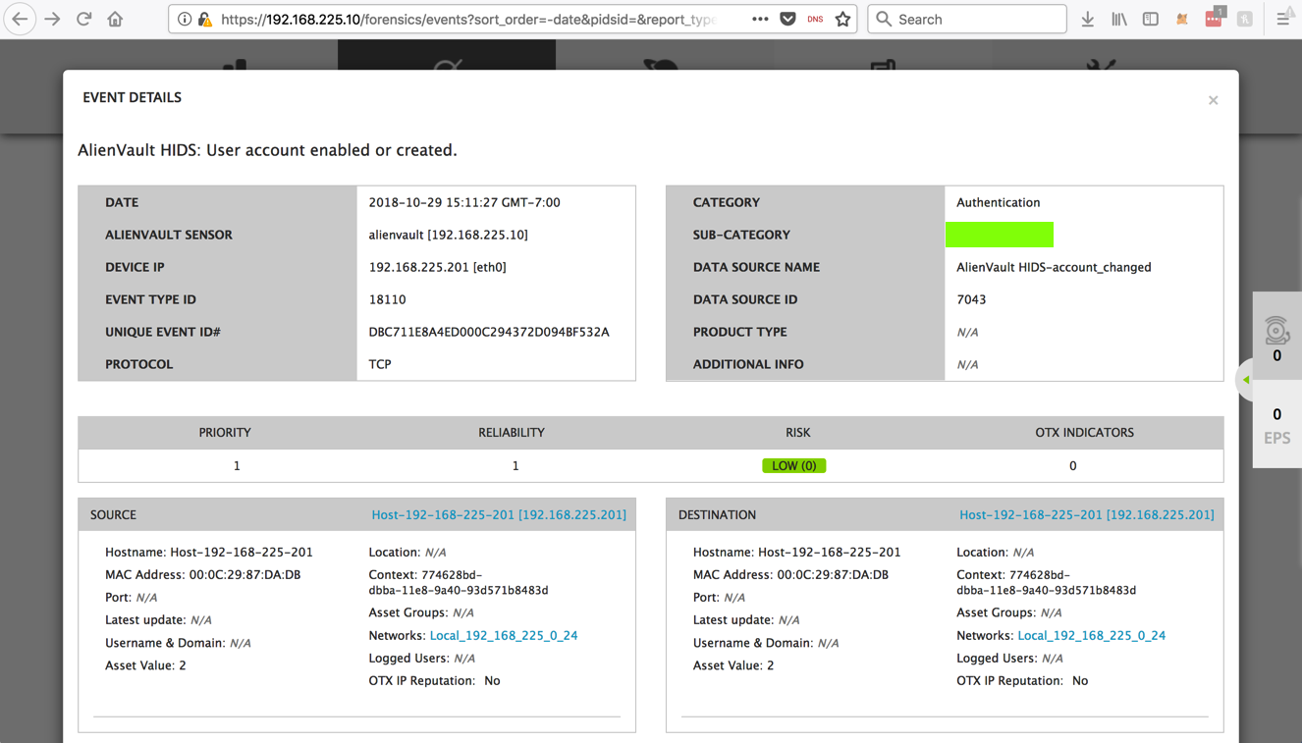The image size is (1302, 743).
Task: Focus the browser Search field
Action: tap(967, 19)
